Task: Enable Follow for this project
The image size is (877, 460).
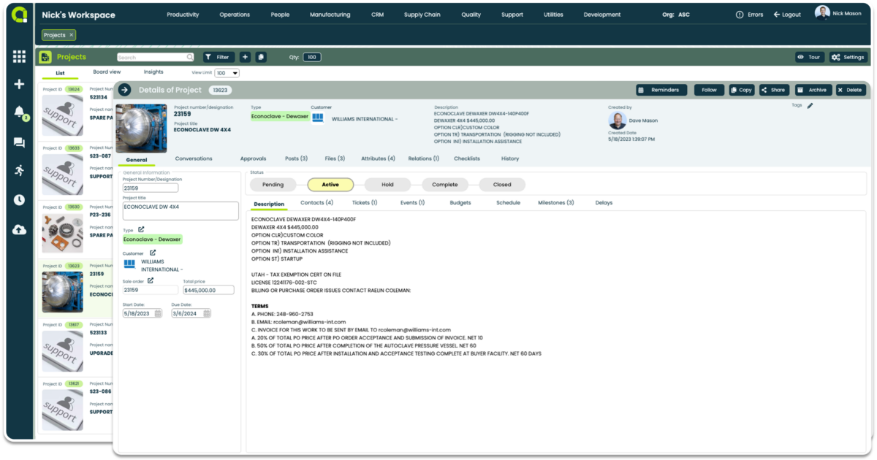Action: (x=707, y=89)
